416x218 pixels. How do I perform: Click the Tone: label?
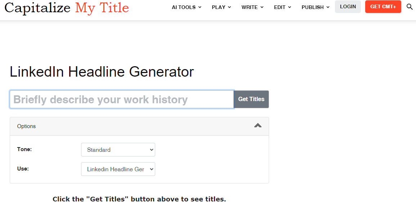click(x=24, y=149)
